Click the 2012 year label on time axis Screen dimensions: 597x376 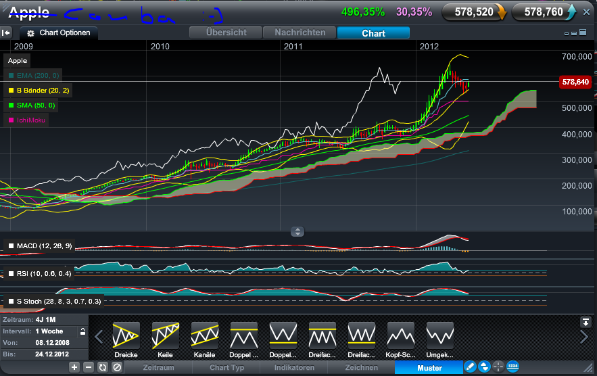point(429,47)
